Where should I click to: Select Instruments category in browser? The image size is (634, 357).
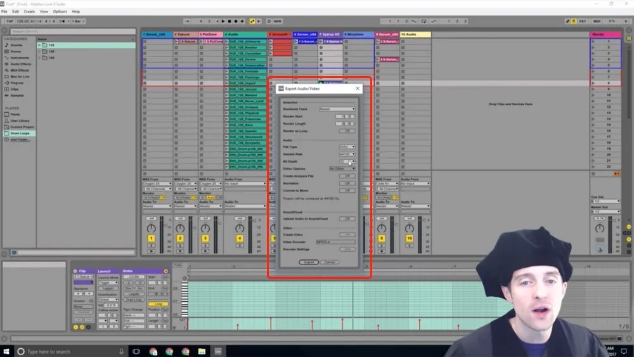pos(20,58)
